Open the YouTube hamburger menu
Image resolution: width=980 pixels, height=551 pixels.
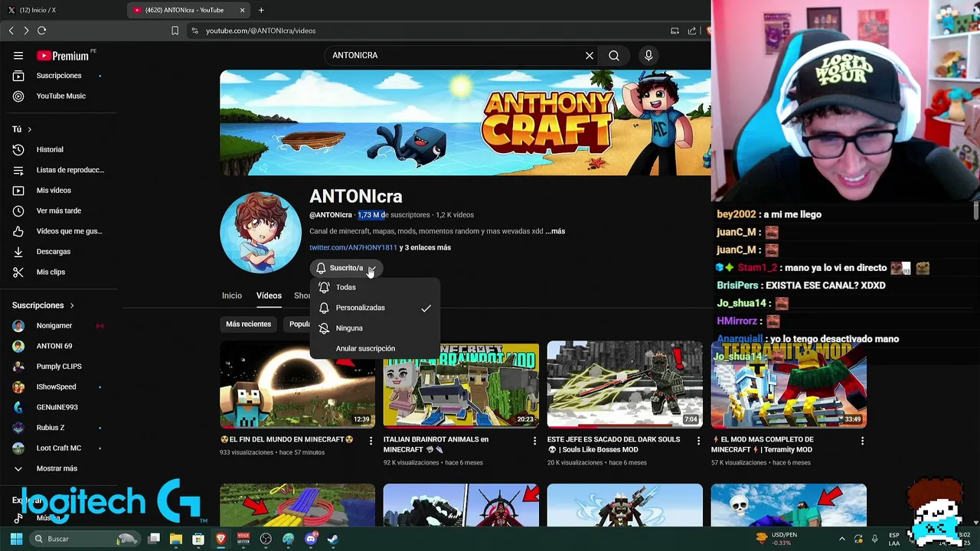click(x=18, y=55)
